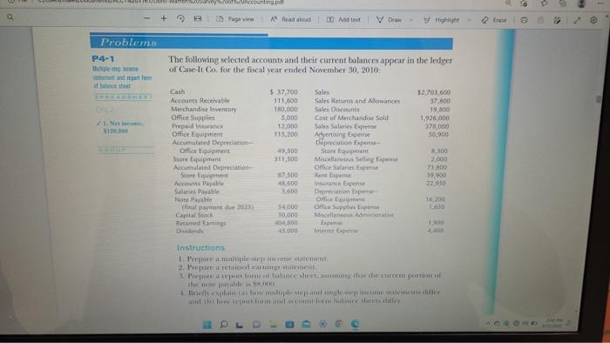The height and width of the screenshot is (343, 610).
Task: Open the Windows Start menu
Action: (x=207, y=325)
